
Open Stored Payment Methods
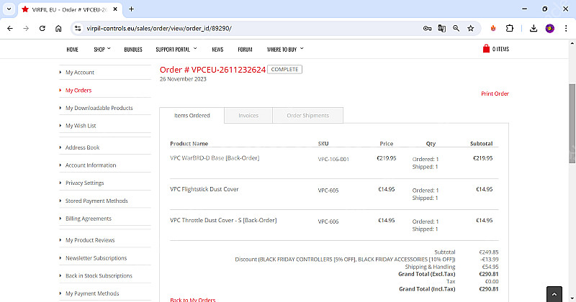(96, 201)
